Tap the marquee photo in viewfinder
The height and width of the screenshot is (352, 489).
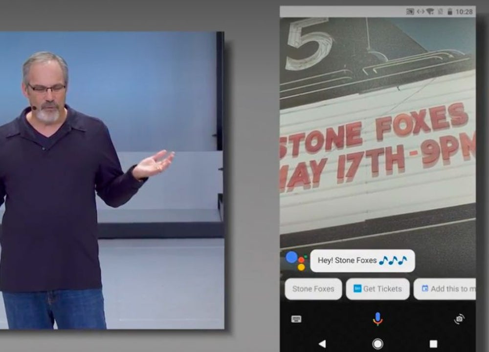pyautogui.click(x=378, y=132)
